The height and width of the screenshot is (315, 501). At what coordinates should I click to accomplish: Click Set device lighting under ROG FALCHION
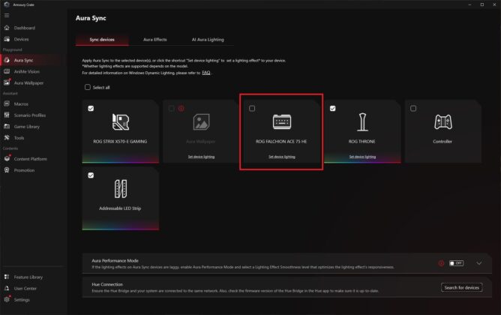[x=282, y=157]
